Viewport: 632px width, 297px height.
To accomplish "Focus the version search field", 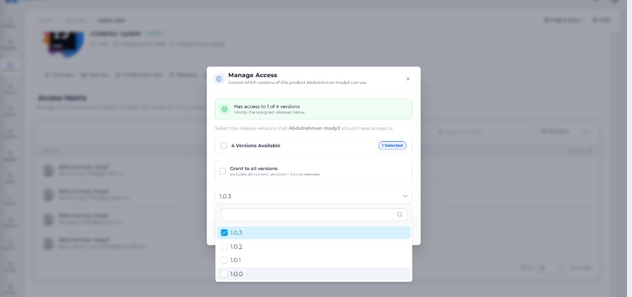I will pyautogui.click(x=314, y=214).
